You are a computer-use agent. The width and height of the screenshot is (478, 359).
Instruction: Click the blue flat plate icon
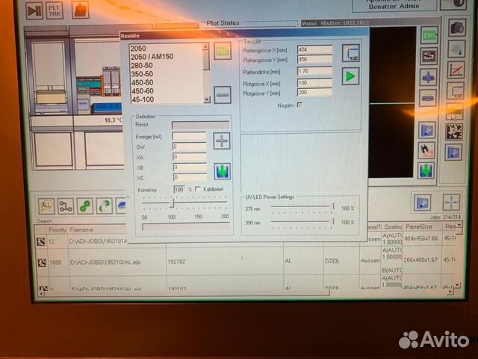428,98
